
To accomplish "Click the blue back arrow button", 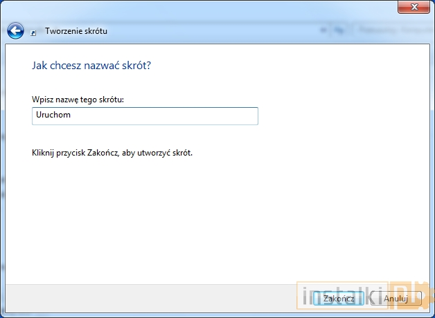I will [15, 31].
